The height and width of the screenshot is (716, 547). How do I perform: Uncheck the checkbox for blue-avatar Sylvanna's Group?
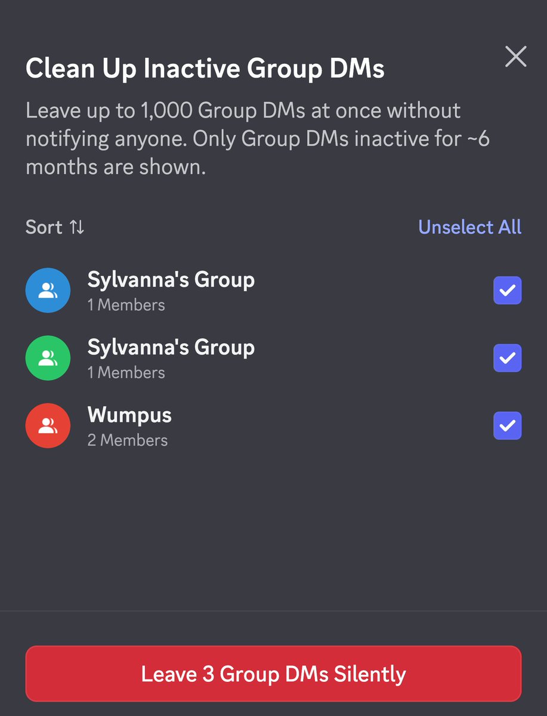pyautogui.click(x=508, y=291)
